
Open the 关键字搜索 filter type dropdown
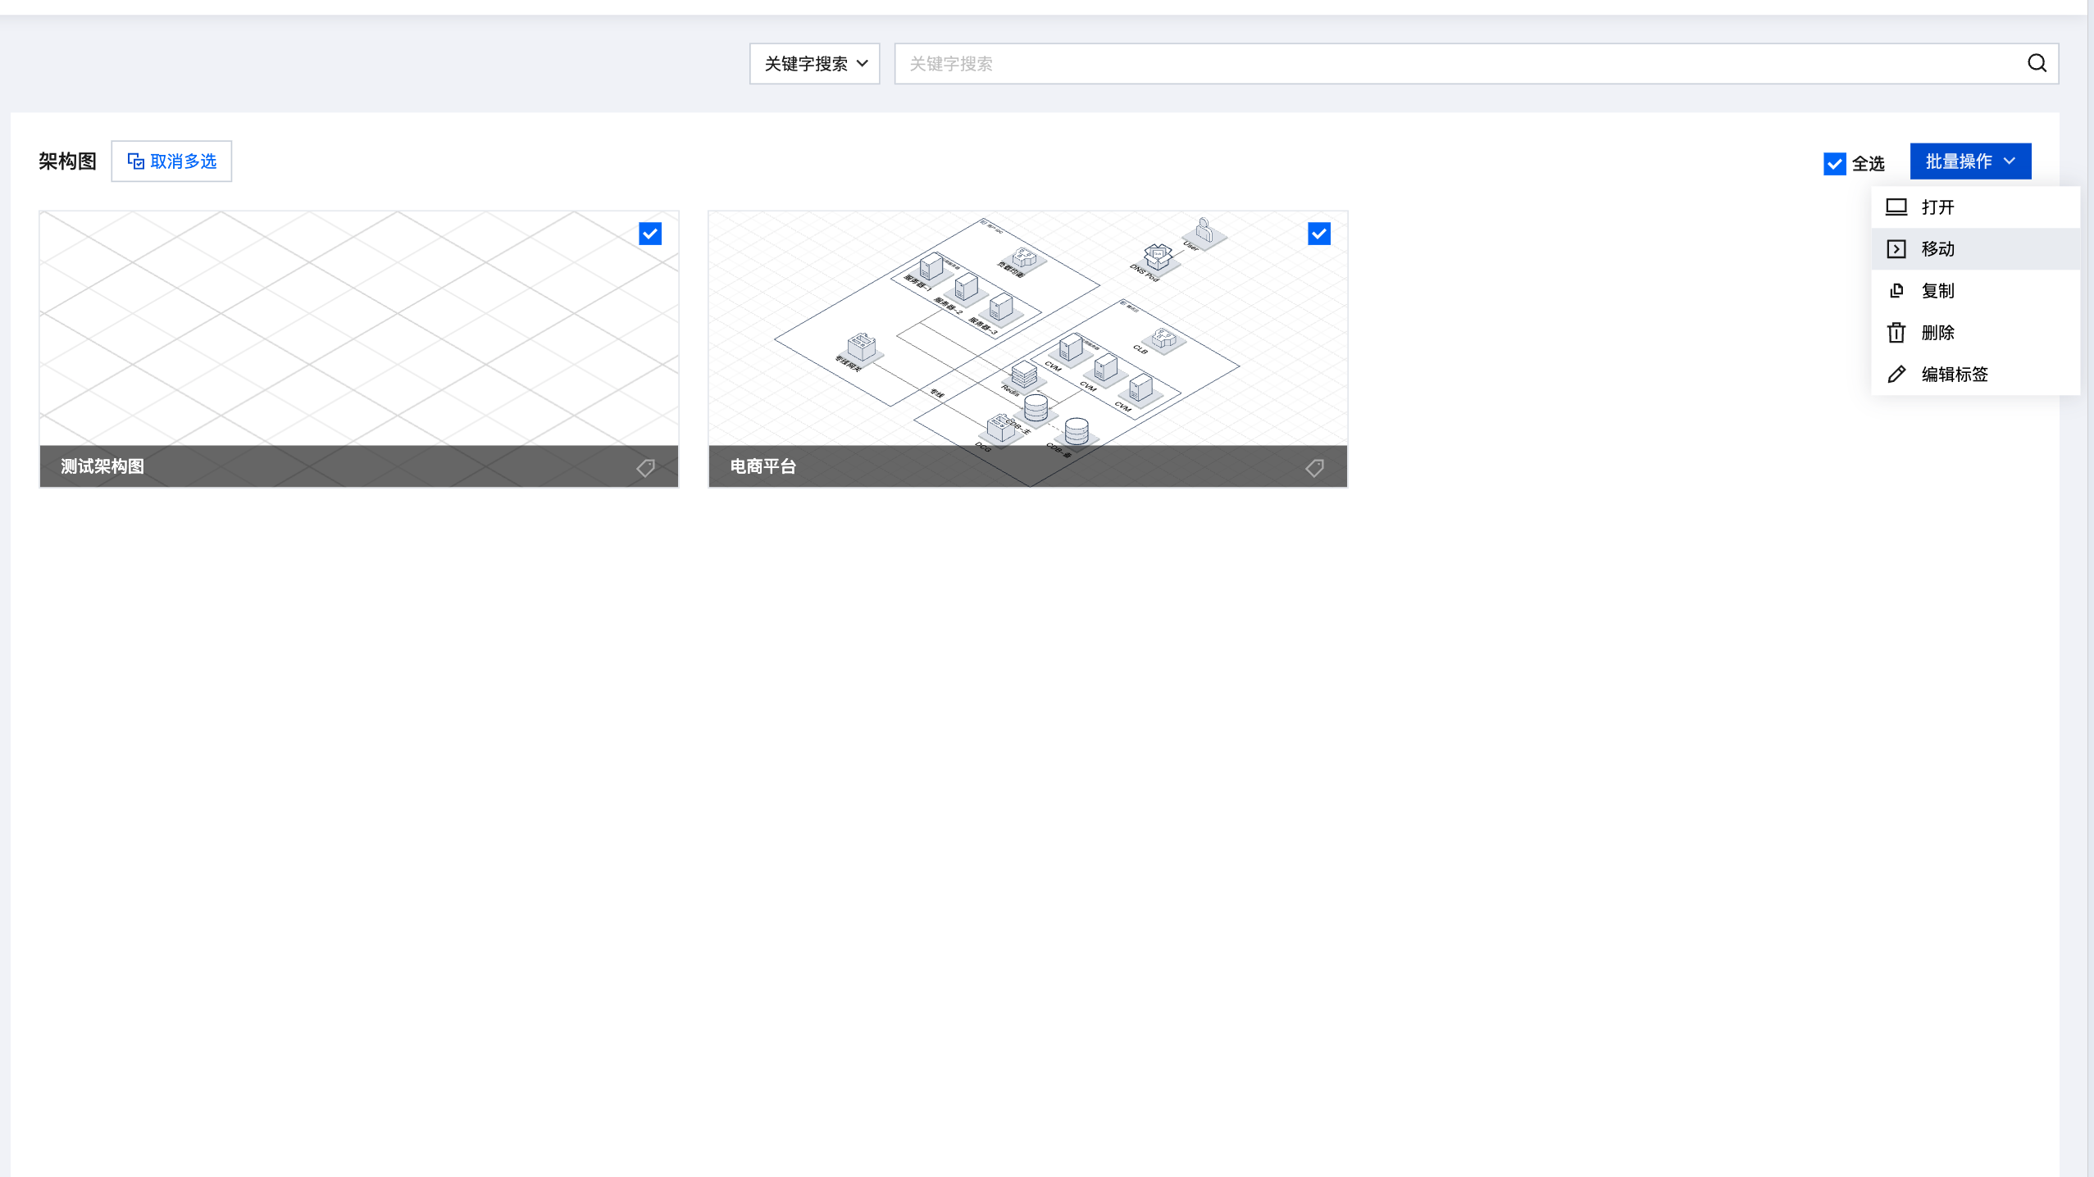(x=814, y=64)
